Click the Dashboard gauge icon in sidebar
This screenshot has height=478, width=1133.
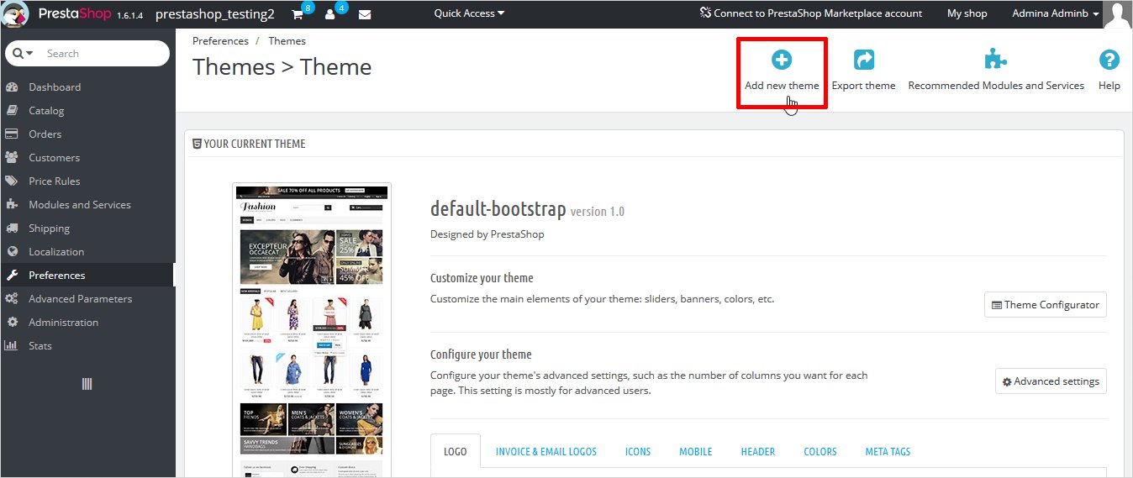pyautogui.click(x=12, y=87)
